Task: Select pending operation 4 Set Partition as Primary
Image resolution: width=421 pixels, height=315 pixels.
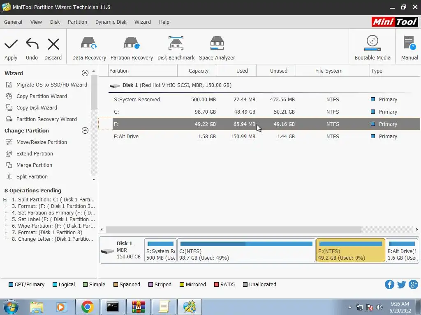Action: (x=53, y=213)
